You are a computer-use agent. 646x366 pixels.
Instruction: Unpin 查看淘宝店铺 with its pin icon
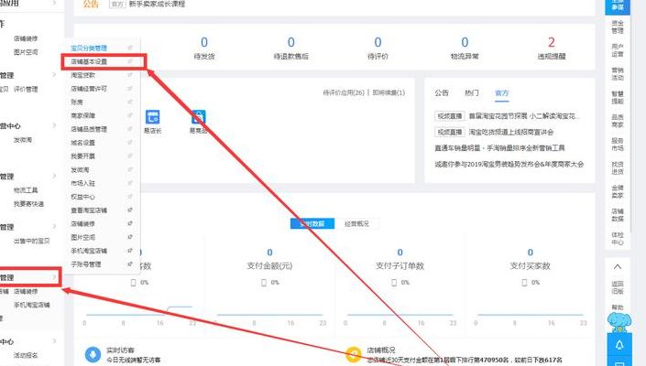tap(130, 210)
